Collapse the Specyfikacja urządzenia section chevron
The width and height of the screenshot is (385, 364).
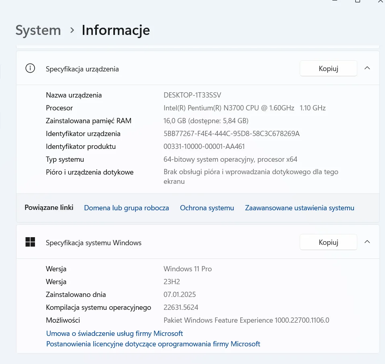[x=367, y=68]
